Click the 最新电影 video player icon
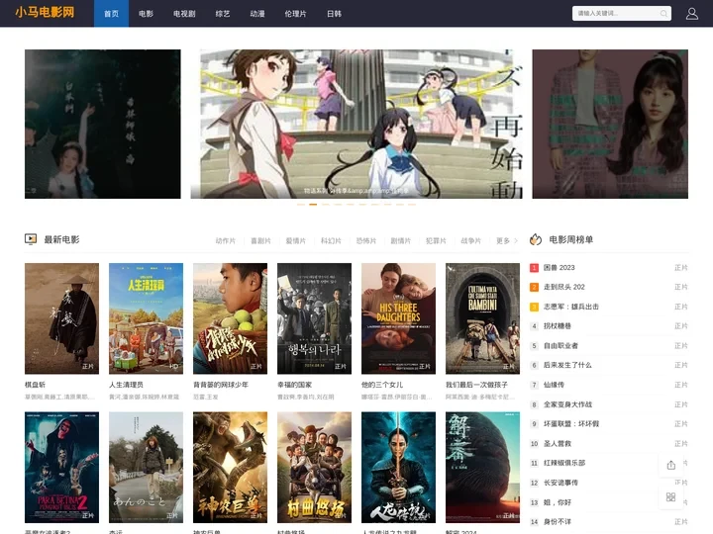Screen dimensions: 713x534 31,239
